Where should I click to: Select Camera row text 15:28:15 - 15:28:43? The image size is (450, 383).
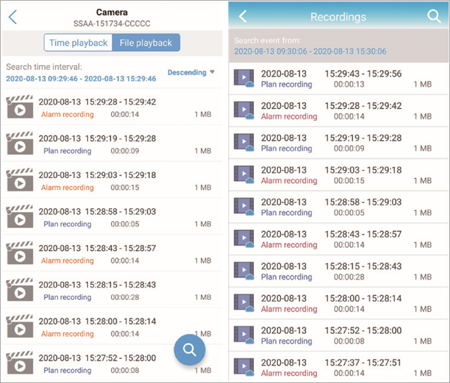(x=120, y=285)
